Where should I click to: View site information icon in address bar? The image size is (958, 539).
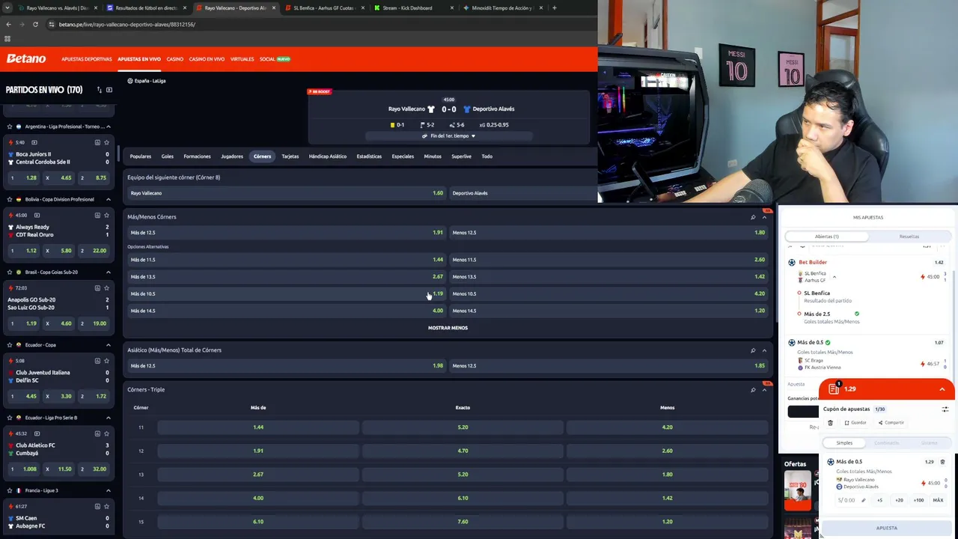point(51,24)
